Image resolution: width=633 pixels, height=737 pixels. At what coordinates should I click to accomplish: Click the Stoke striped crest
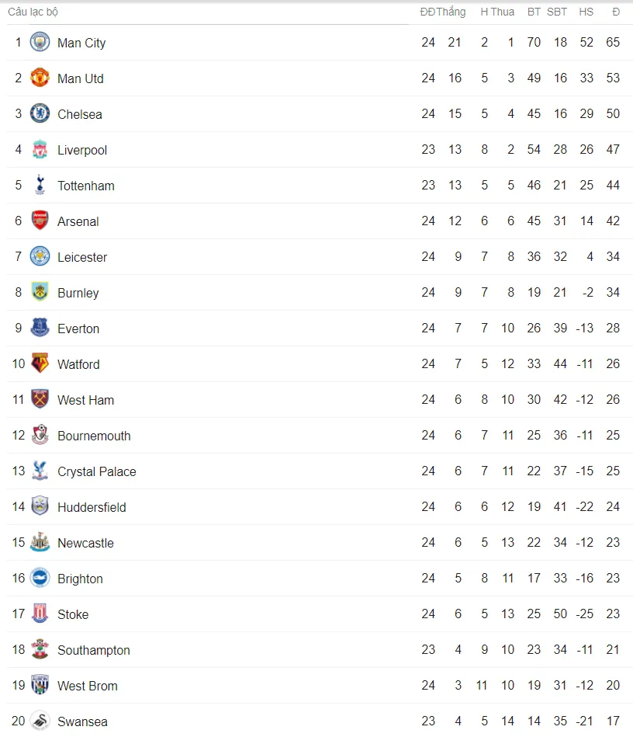[x=40, y=614]
